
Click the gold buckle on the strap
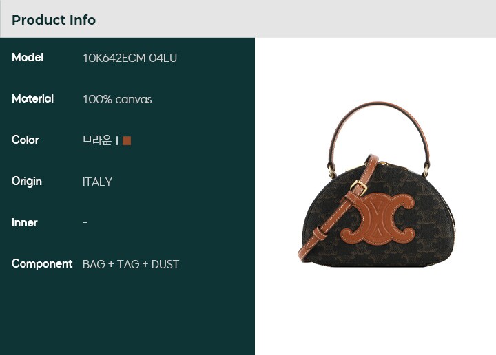pos(359,188)
